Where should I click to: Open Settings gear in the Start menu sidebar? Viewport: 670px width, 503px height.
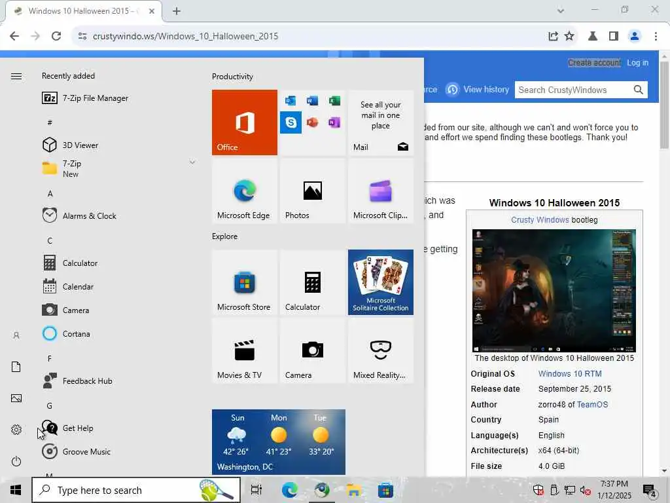click(x=16, y=430)
